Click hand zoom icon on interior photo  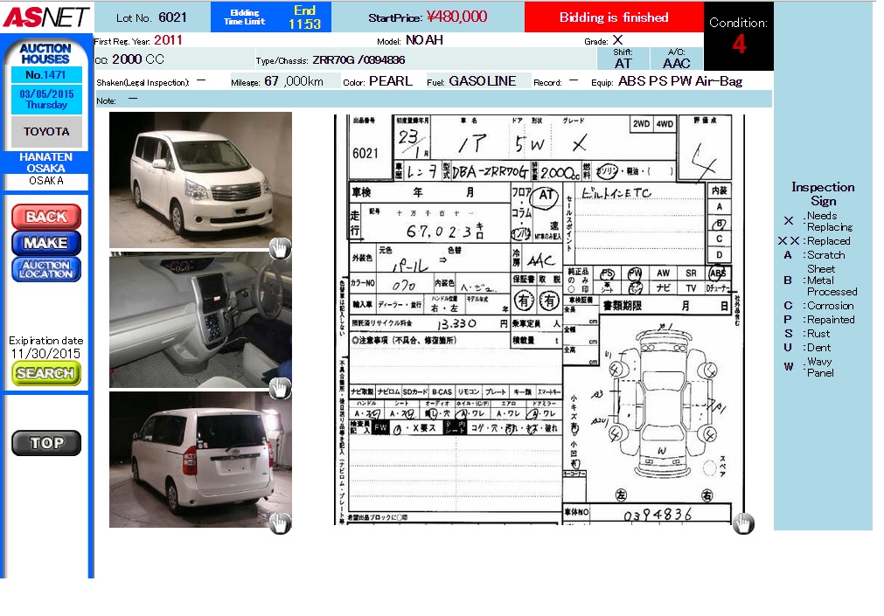[279, 387]
